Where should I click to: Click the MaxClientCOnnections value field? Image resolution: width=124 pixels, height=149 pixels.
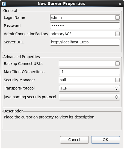click(x=89, y=72)
